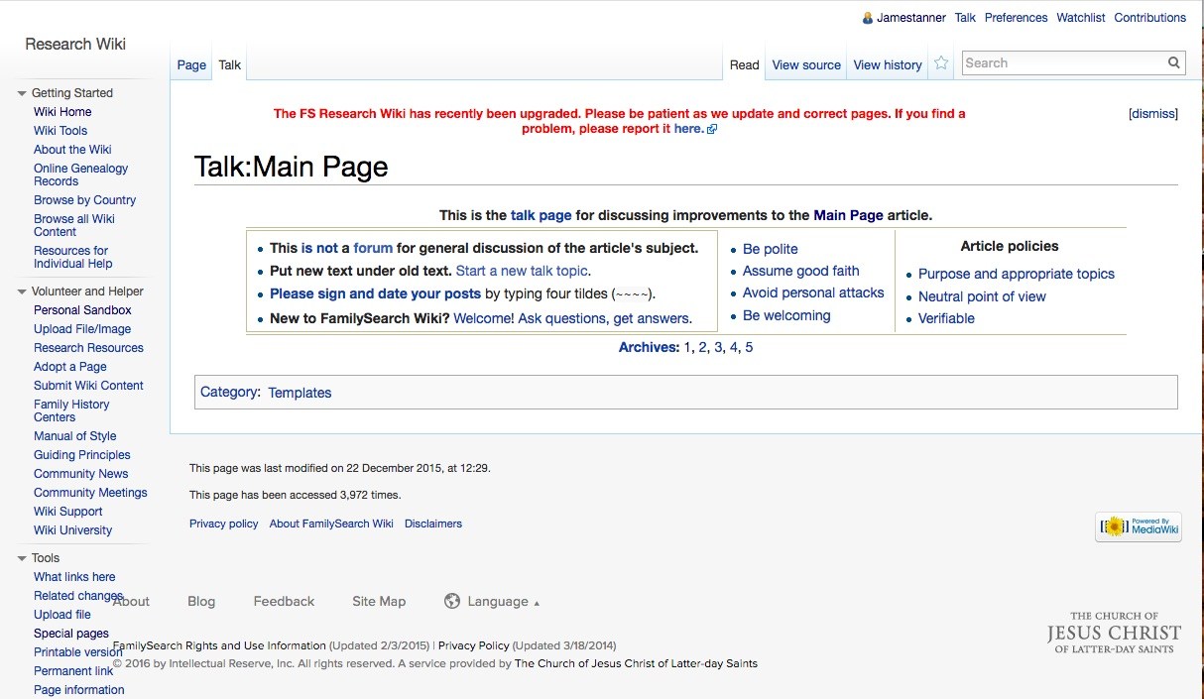This screenshot has height=699, width=1204.
Task: Open Family History Centers link
Action: 71,410
